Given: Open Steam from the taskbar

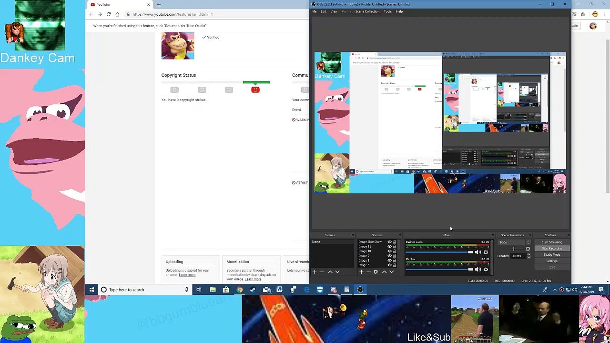Looking at the screenshot, I should pos(253,290).
